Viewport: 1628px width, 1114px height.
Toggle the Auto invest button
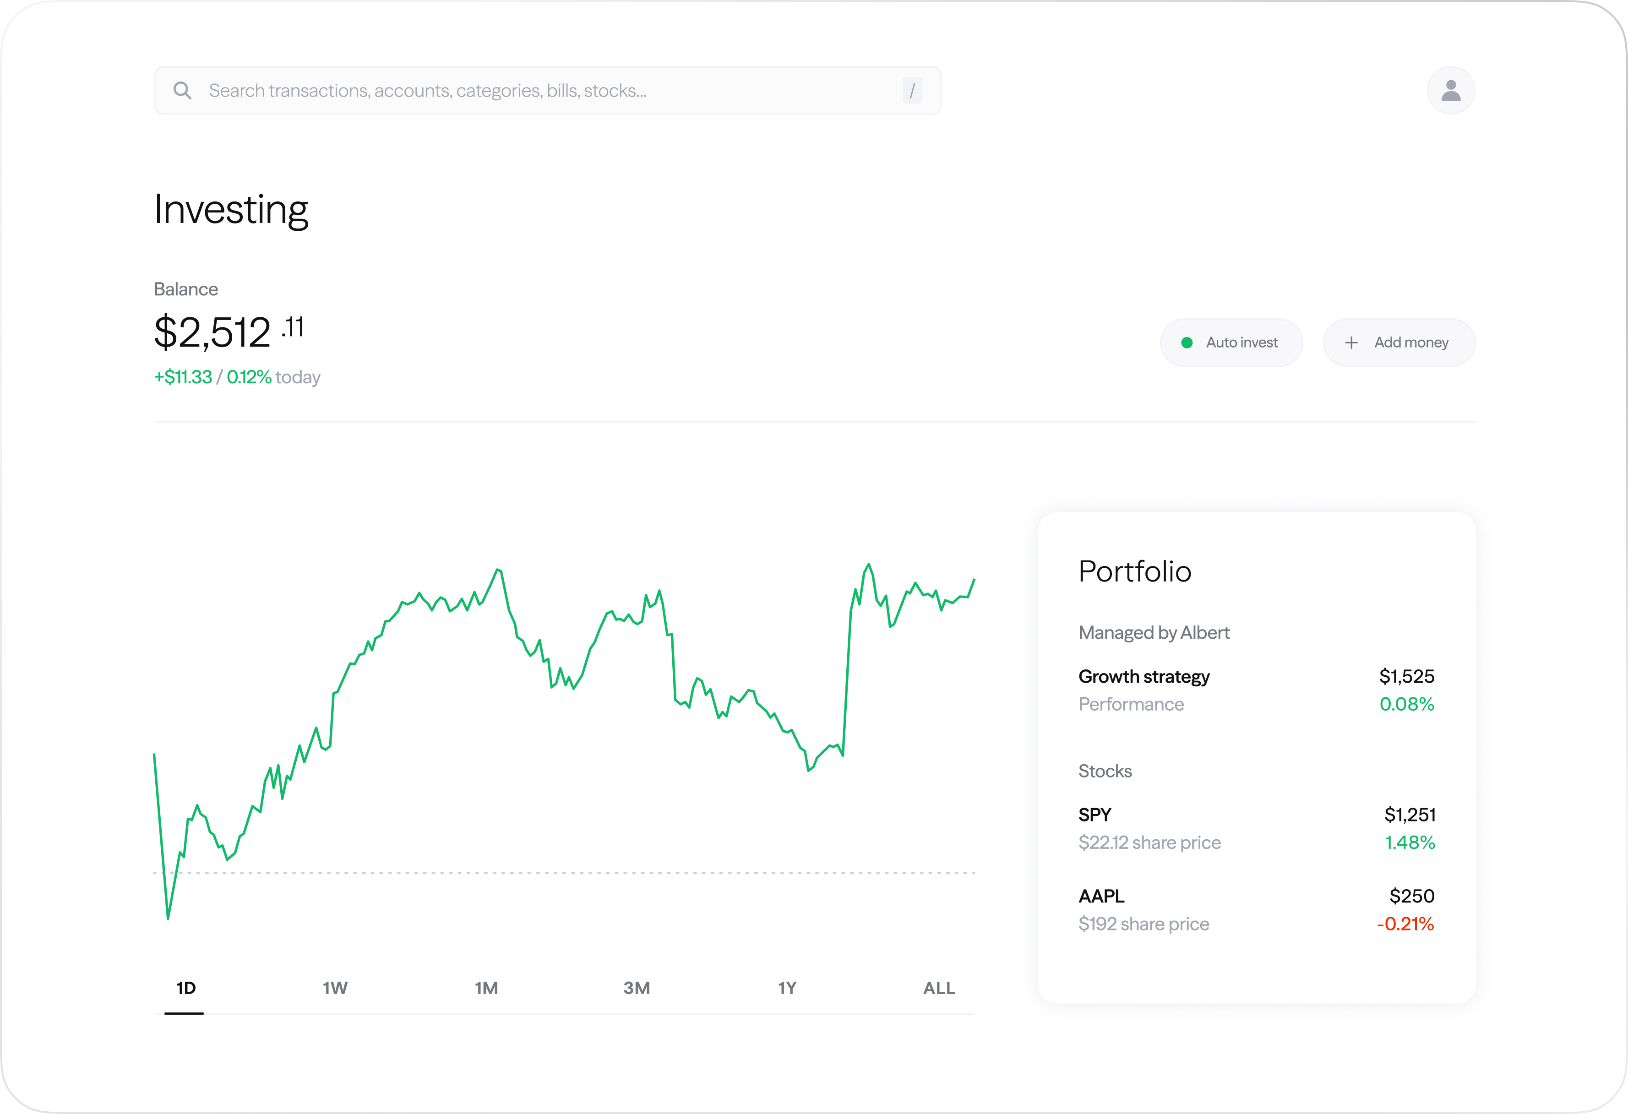pos(1231,342)
